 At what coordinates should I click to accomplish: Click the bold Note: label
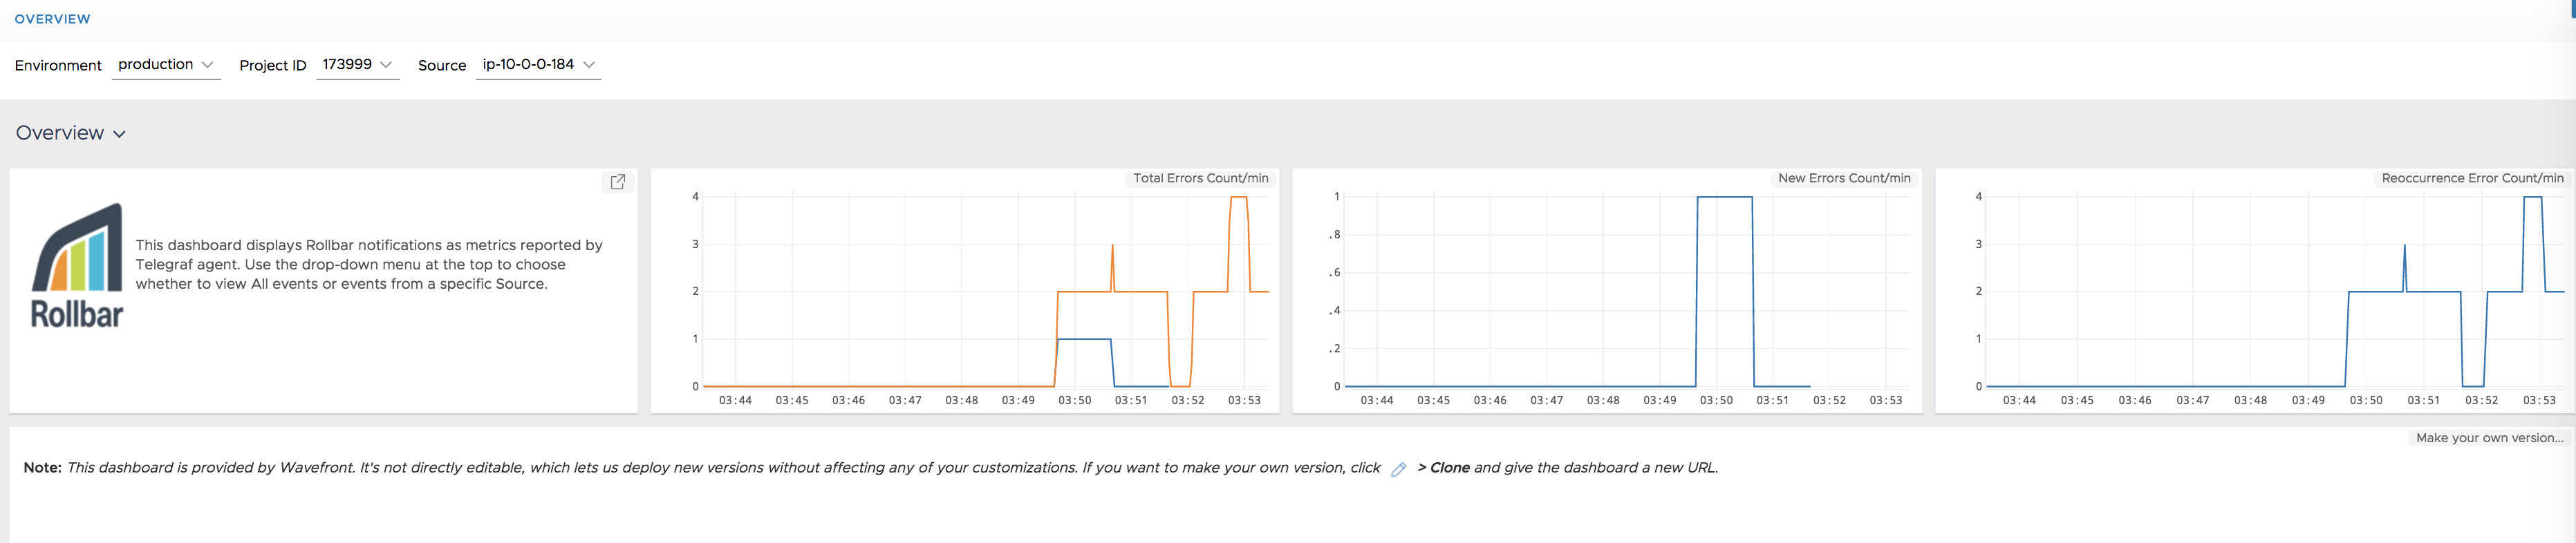point(42,468)
